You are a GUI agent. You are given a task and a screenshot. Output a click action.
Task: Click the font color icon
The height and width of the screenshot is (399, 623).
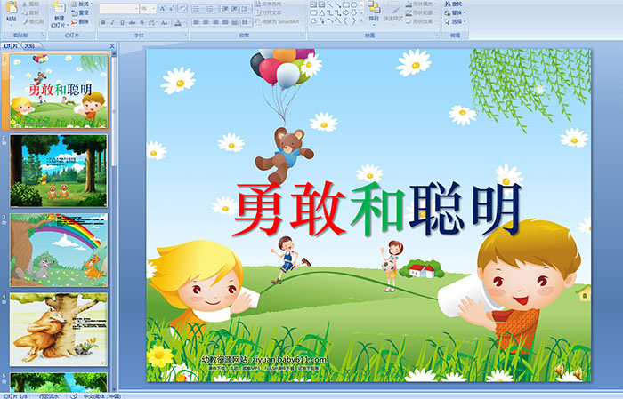point(177,21)
